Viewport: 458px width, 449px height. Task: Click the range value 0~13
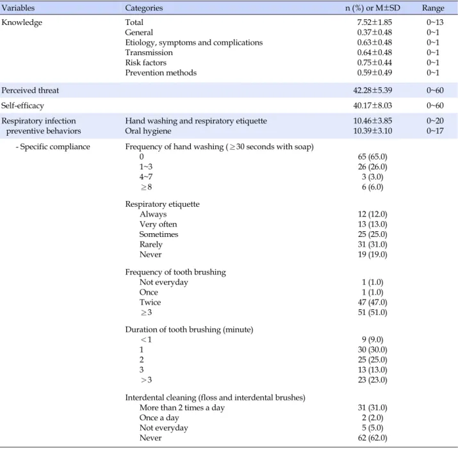click(435, 22)
